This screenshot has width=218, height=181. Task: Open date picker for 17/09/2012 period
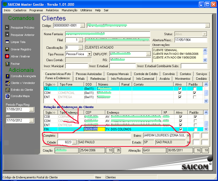(32, 109)
